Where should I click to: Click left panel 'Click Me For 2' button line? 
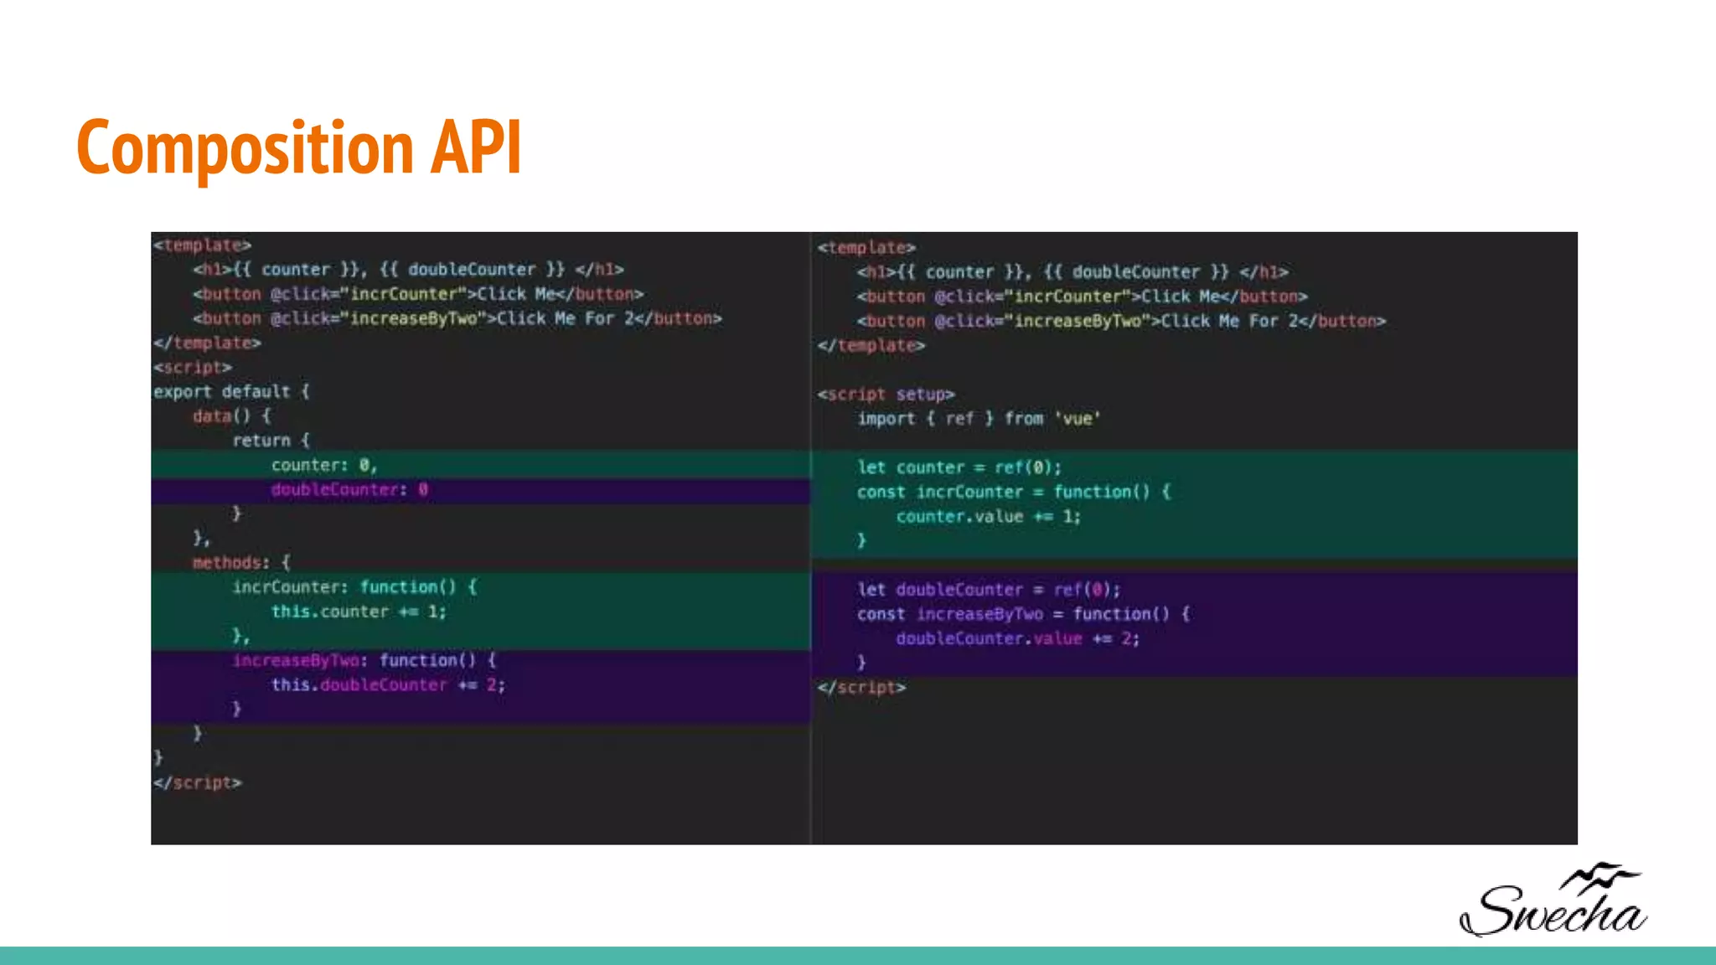pos(457,318)
